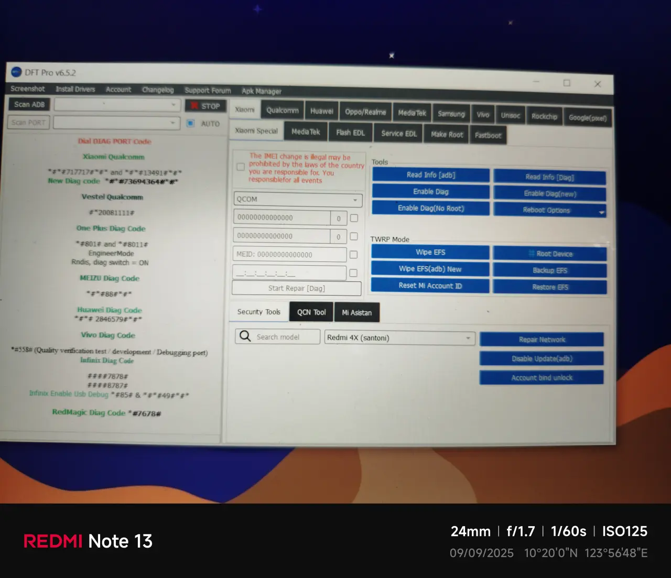
Task: Enable the first IMEI field checkbox
Action: 354,217
